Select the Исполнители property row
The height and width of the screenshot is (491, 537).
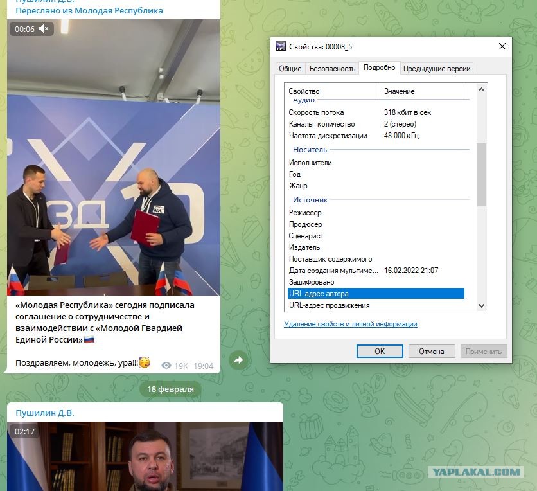pyautogui.click(x=376, y=163)
